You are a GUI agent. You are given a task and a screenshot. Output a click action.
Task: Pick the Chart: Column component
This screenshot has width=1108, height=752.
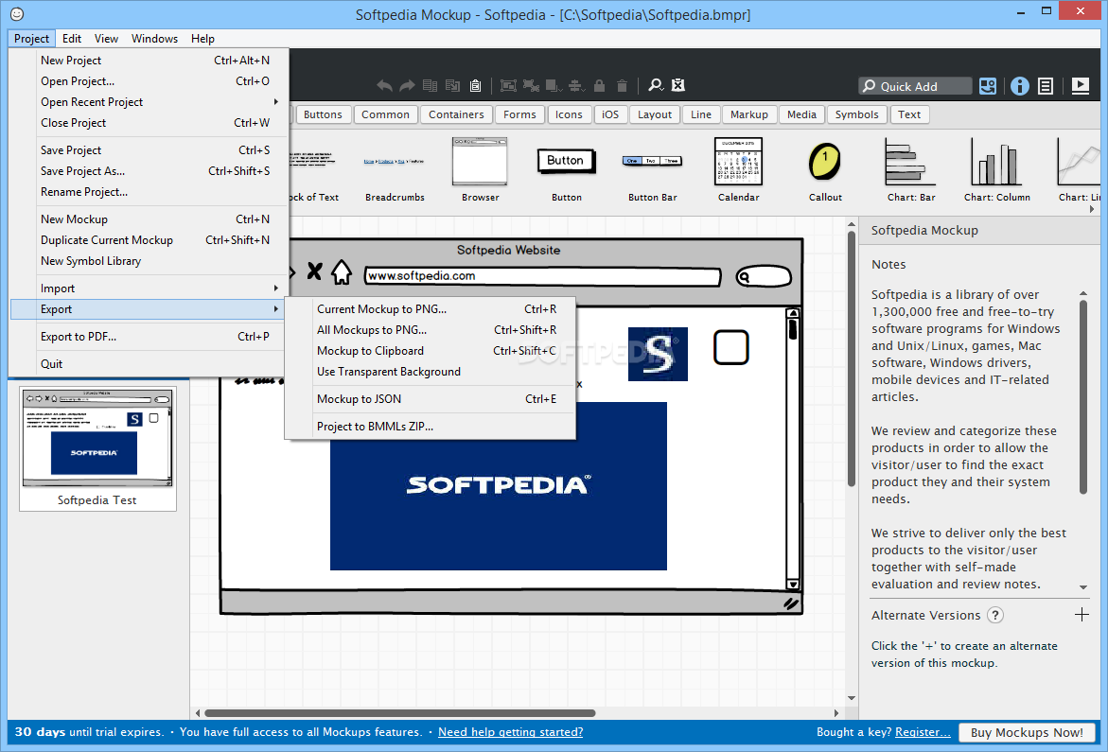(x=997, y=169)
